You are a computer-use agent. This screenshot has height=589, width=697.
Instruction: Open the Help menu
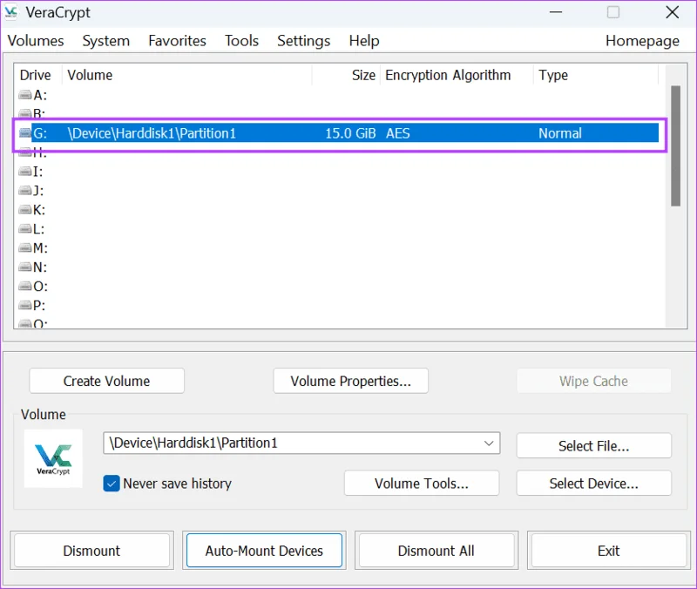(x=364, y=41)
